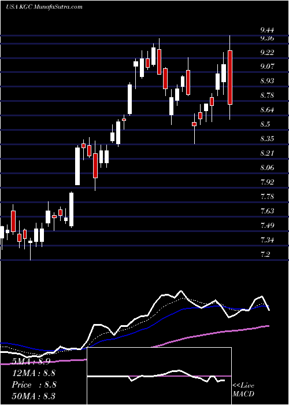The width and height of the screenshot is (289, 405).
Task: Click the 8.93 price axis label
Action: tap(267, 81)
